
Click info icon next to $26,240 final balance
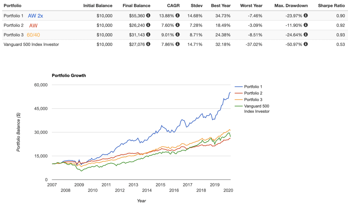tap(148, 25)
